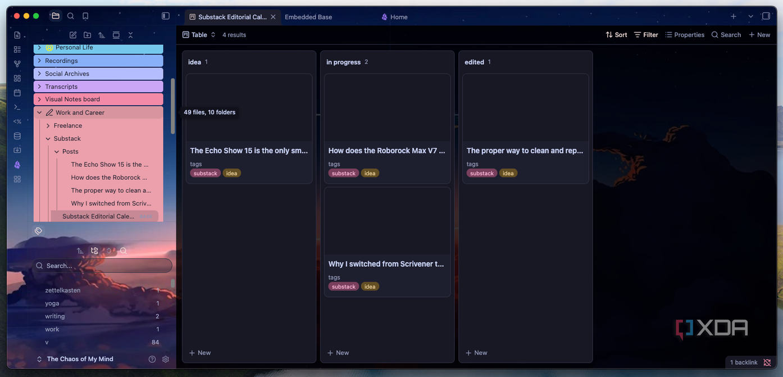Close the Substack Editorial Calendar tab

(273, 17)
